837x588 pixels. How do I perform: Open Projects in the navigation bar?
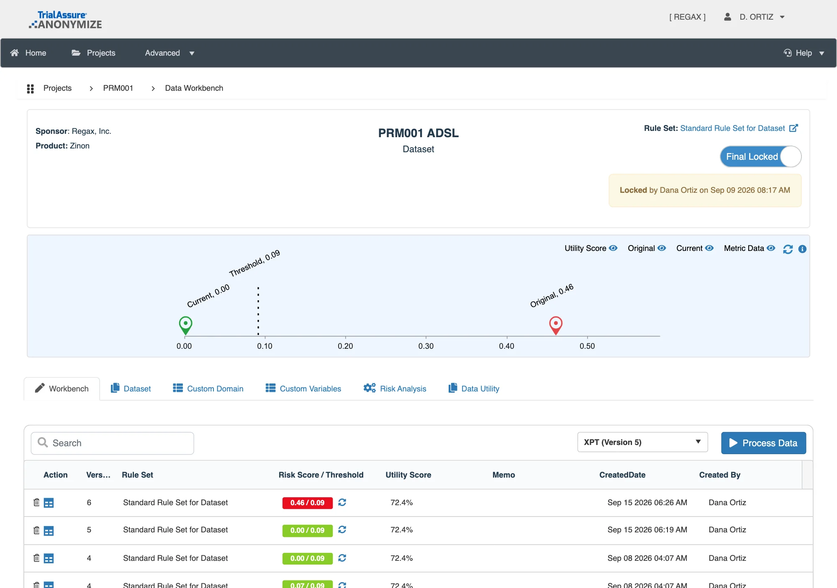click(x=93, y=53)
